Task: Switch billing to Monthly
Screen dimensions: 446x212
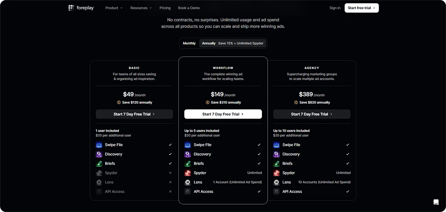Action: click(x=189, y=43)
